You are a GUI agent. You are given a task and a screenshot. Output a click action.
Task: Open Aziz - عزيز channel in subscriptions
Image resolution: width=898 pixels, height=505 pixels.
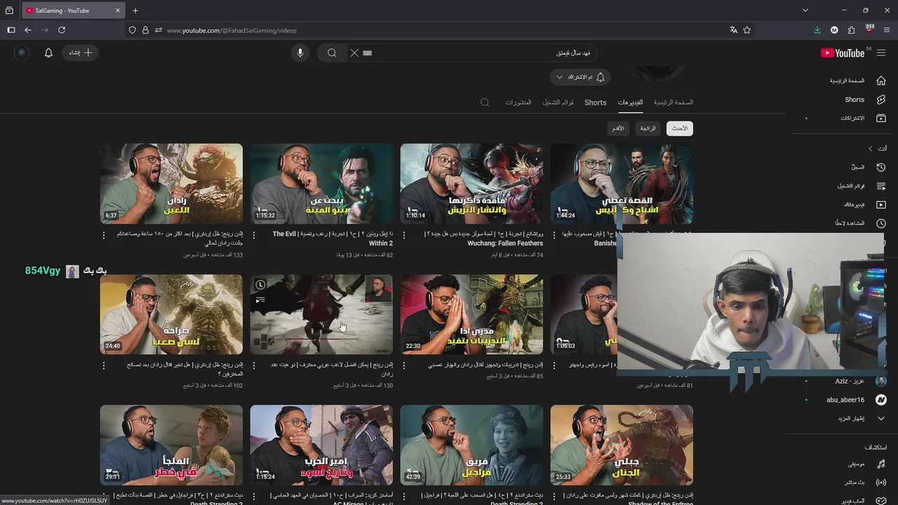click(x=851, y=381)
